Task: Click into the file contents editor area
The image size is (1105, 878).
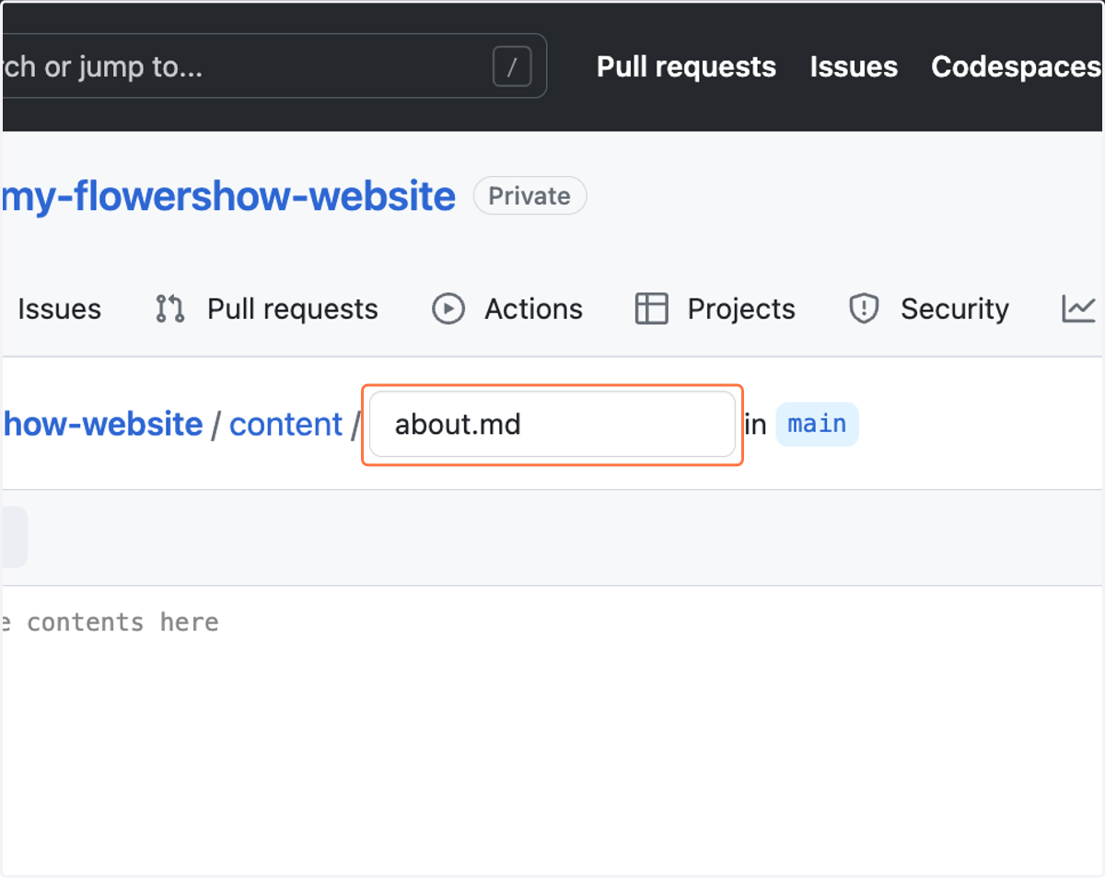Action: click(552, 728)
